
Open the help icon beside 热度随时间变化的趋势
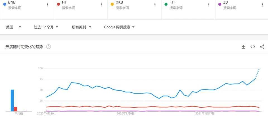49,47
